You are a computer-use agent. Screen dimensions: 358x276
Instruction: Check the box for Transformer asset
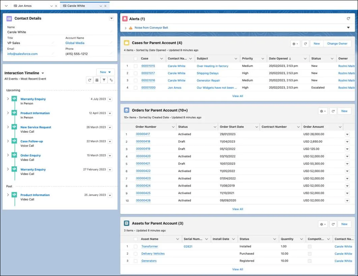pos(136,246)
